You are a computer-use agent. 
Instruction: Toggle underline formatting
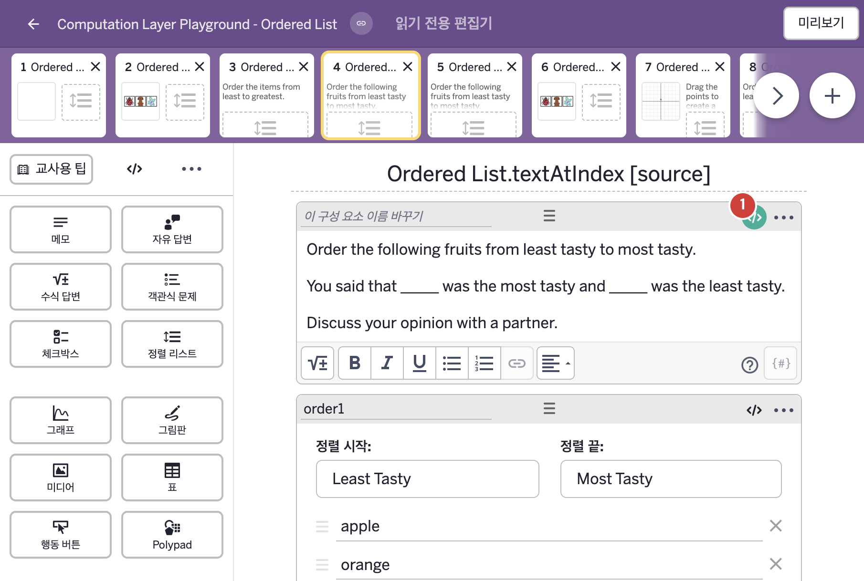(420, 363)
